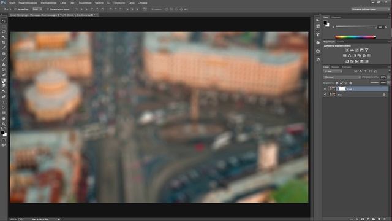Click the K grayscale slider track
This screenshot has height=221, width=392.
356,26
